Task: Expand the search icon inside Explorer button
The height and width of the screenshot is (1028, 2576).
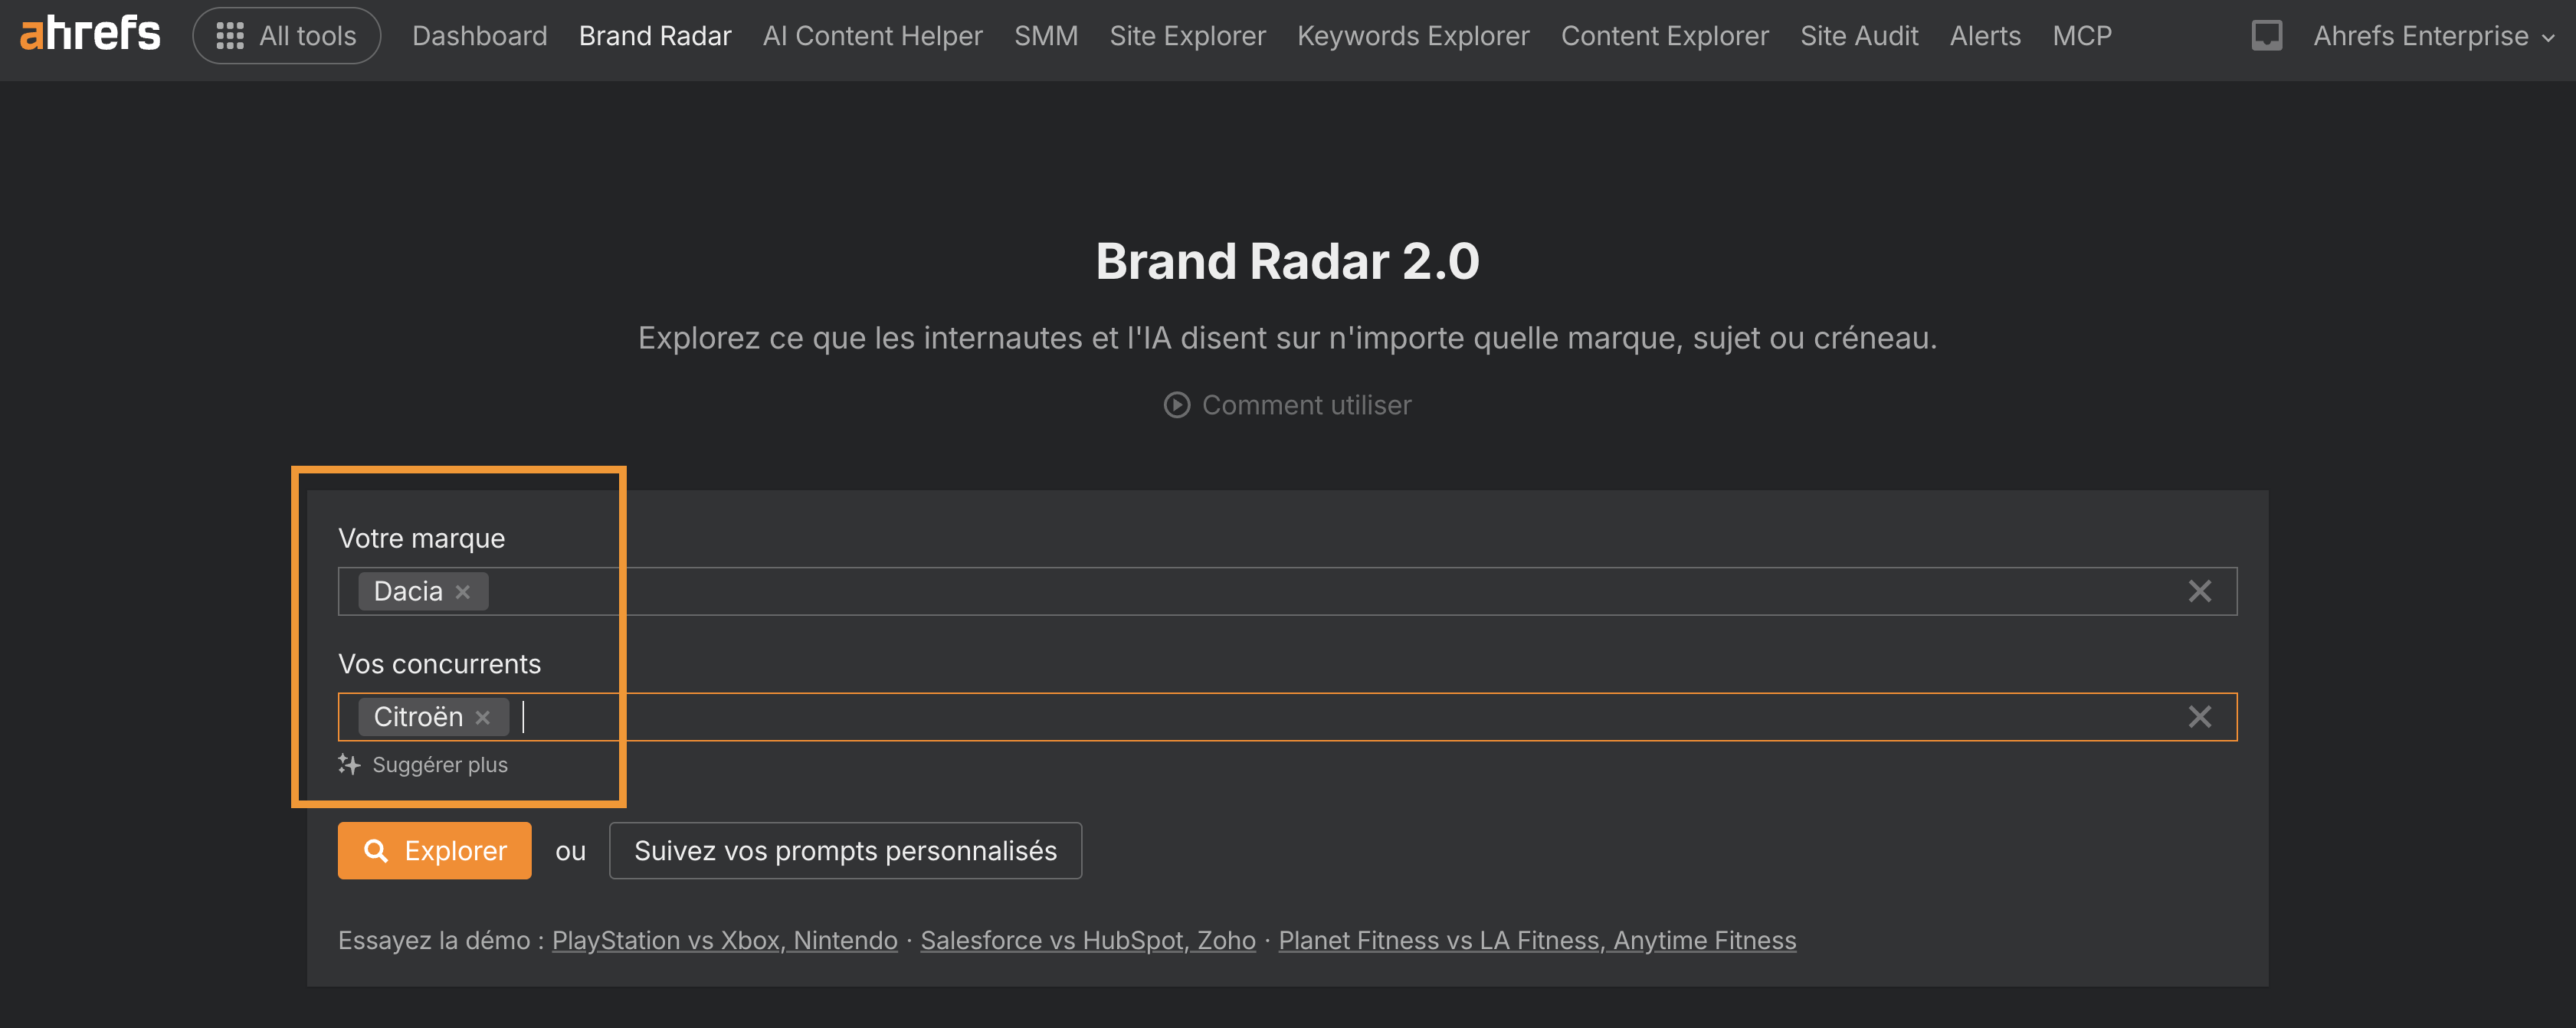Action: coord(377,850)
